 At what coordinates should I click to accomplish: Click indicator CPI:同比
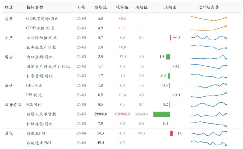click(x=34, y=85)
